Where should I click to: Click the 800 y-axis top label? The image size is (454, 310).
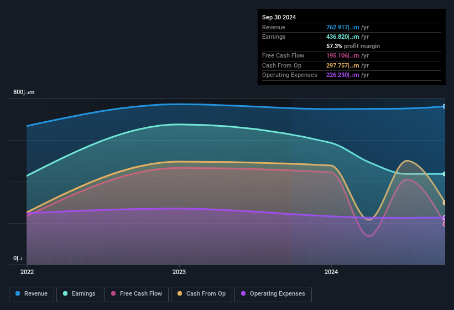(x=24, y=92)
